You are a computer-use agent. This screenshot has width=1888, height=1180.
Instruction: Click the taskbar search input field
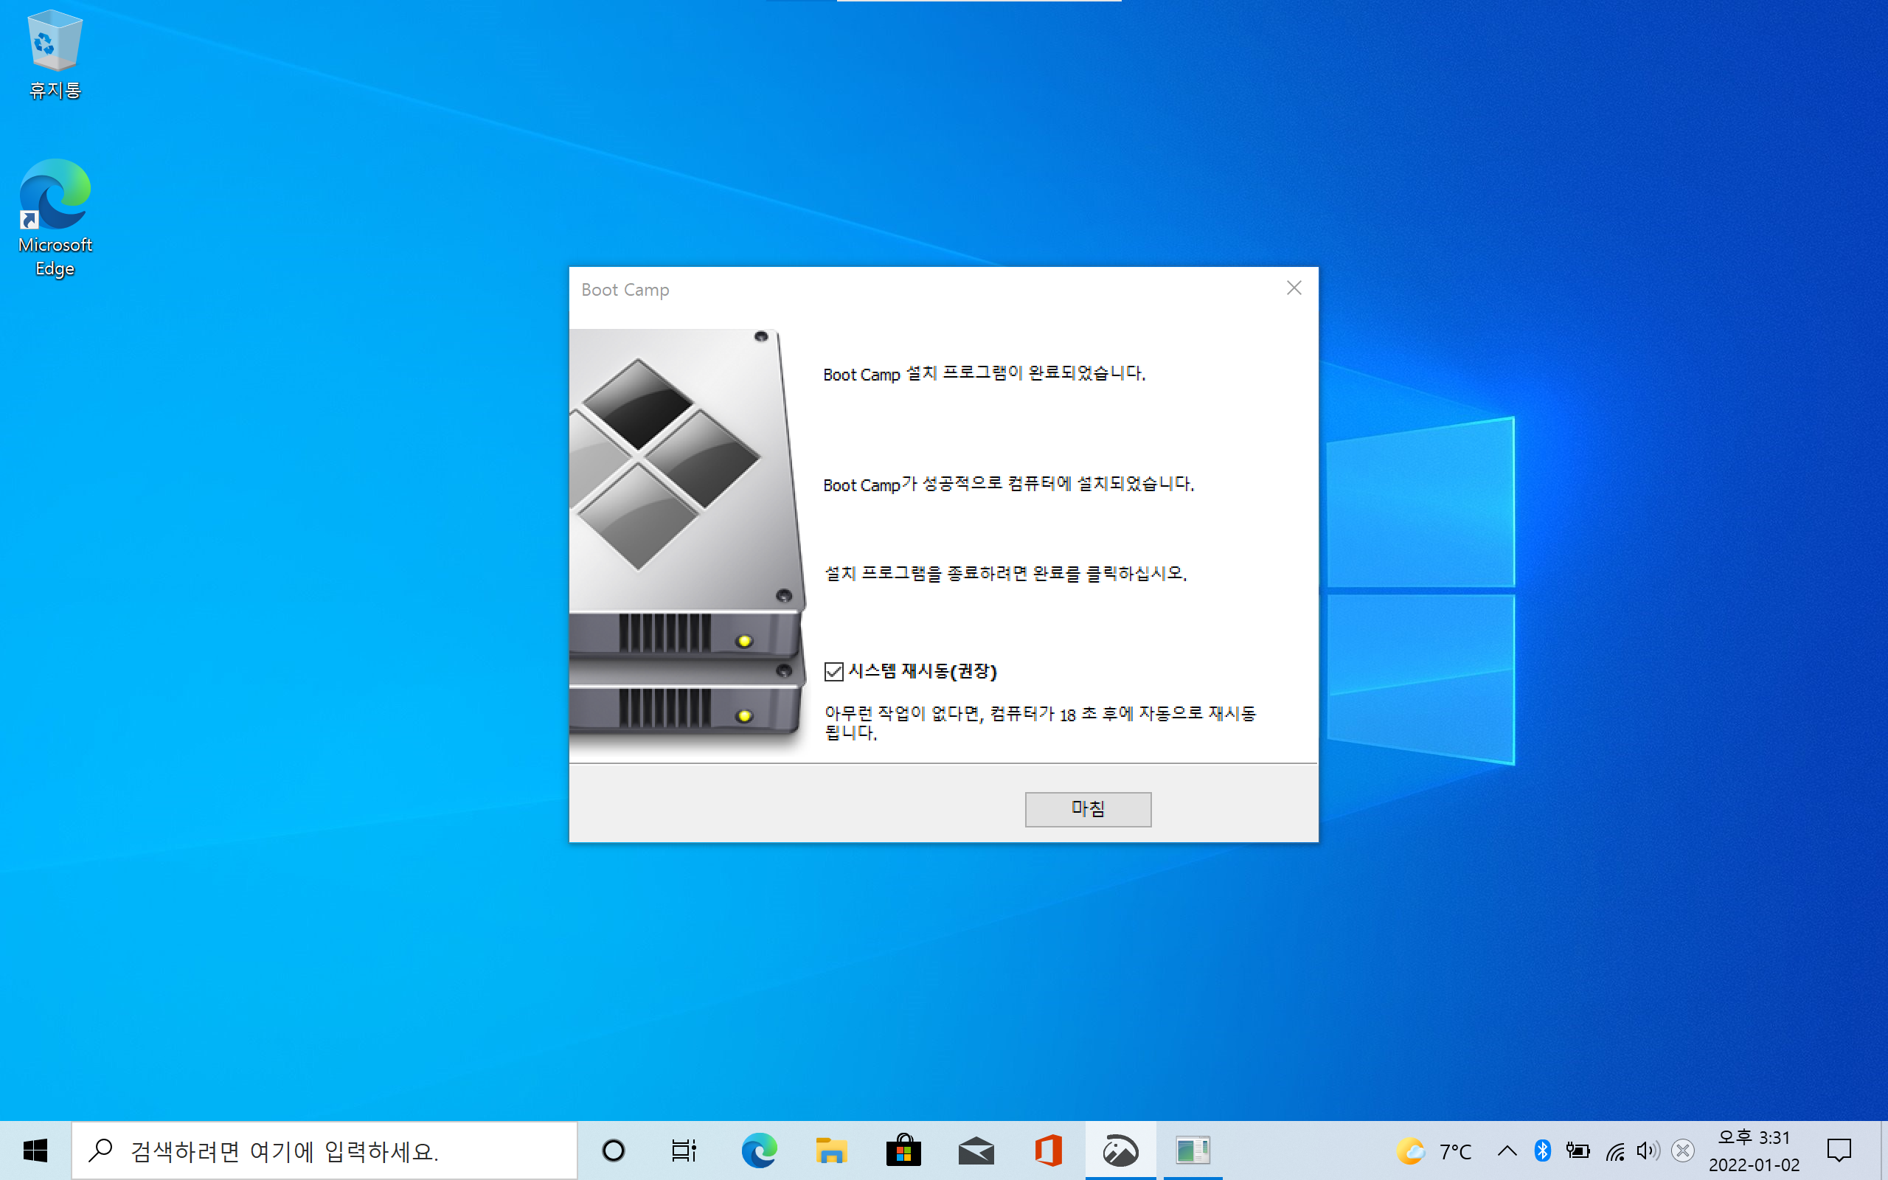[324, 1150]
